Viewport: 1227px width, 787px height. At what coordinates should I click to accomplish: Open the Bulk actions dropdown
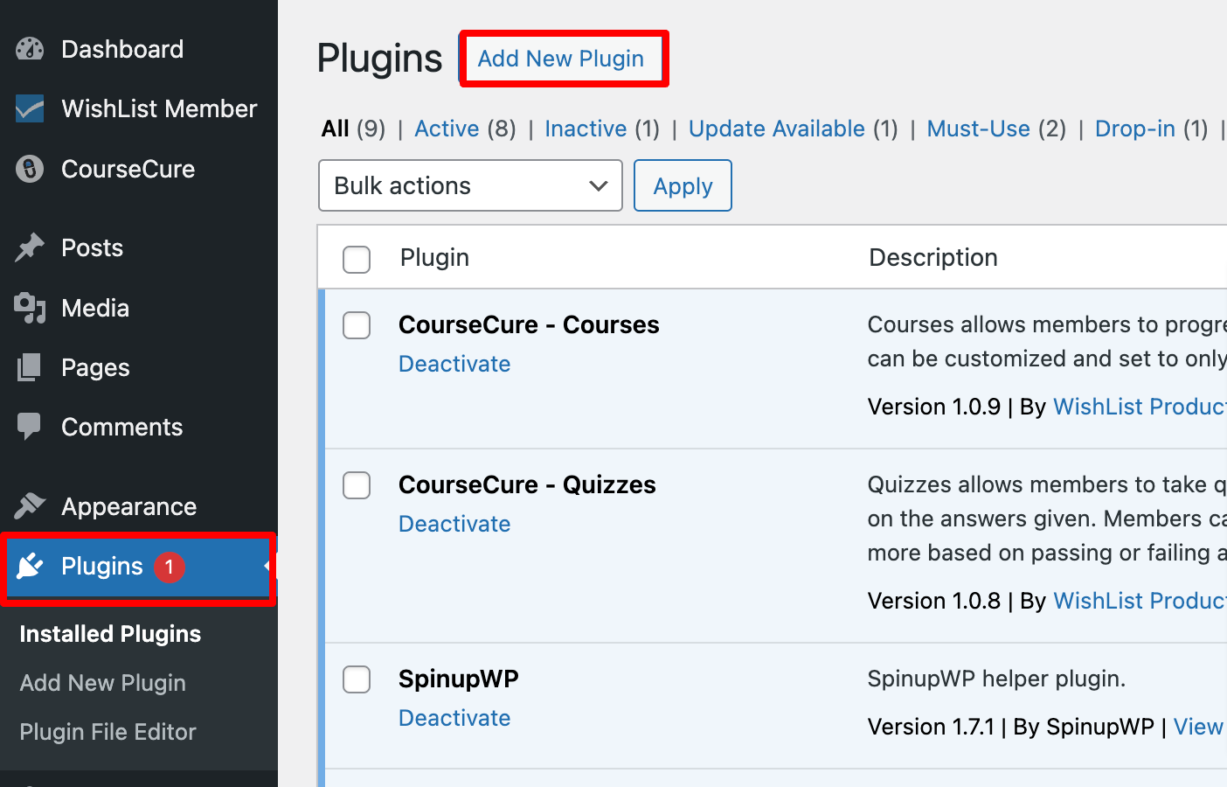tap(470, 185)
